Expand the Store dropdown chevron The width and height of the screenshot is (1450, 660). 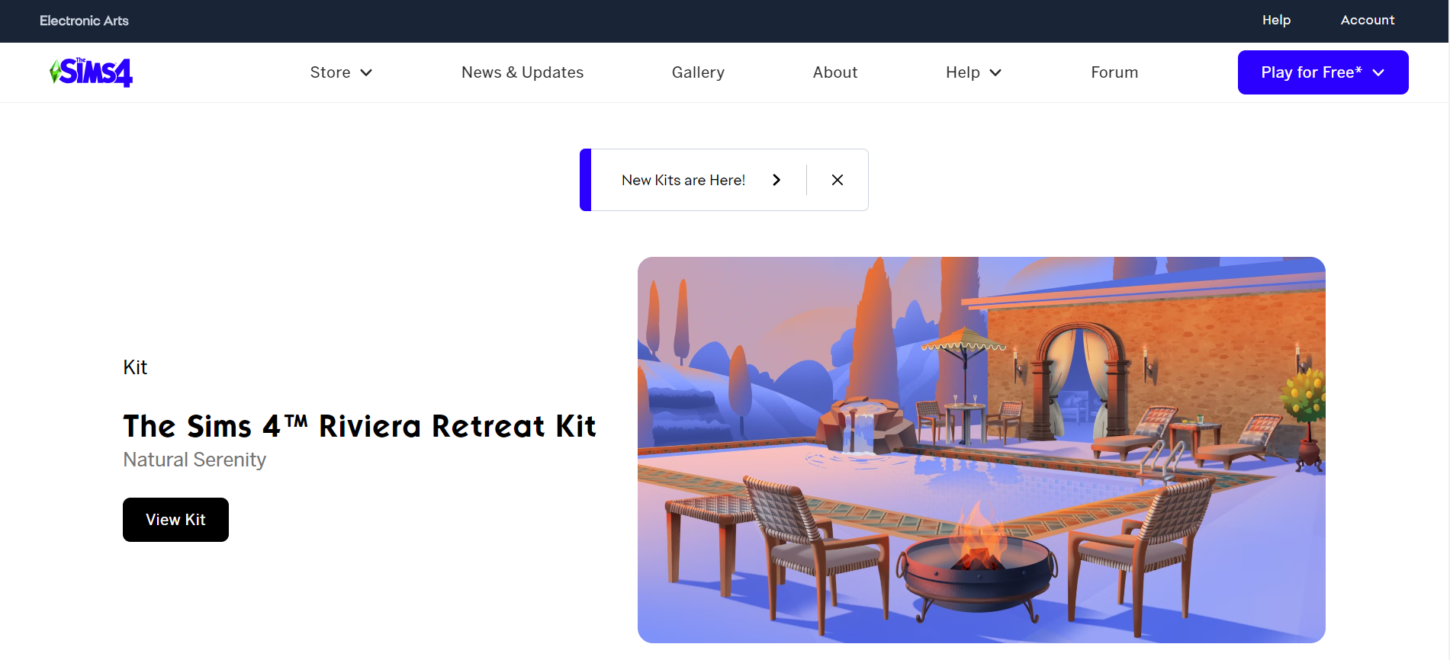coord(366,72)
